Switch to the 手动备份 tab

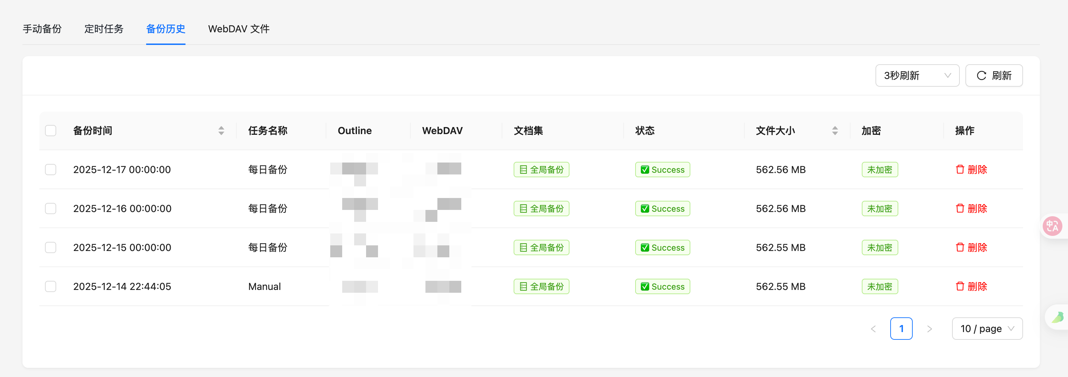[x=42, y=29]
